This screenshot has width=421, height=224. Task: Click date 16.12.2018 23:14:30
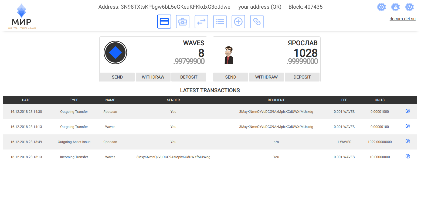(x=26, y=112)
